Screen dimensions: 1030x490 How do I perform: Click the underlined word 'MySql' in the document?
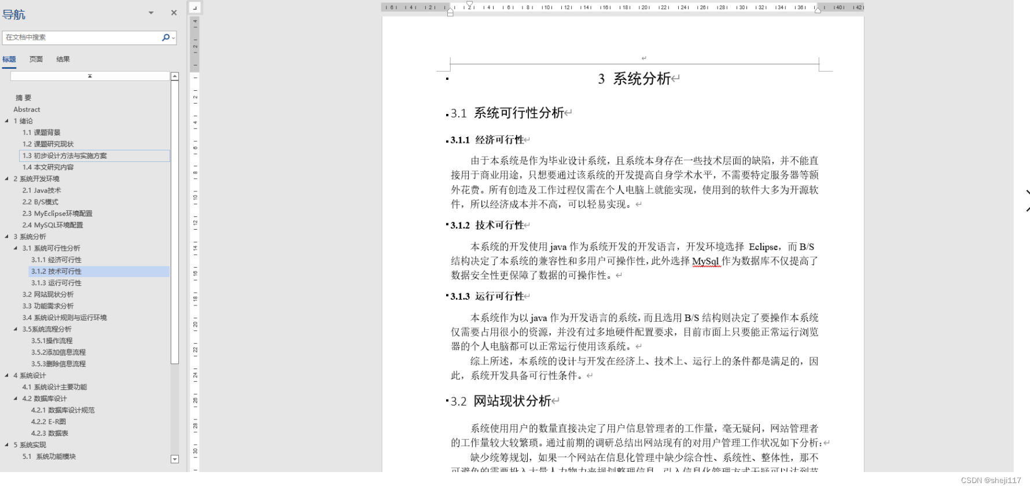[x=705, y=261]
